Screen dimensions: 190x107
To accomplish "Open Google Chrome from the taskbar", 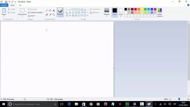I will click(x=91, y=104).
